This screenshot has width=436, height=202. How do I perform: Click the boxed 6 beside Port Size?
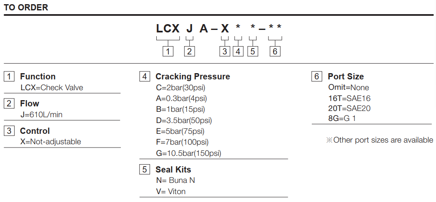tap(316, 76)
